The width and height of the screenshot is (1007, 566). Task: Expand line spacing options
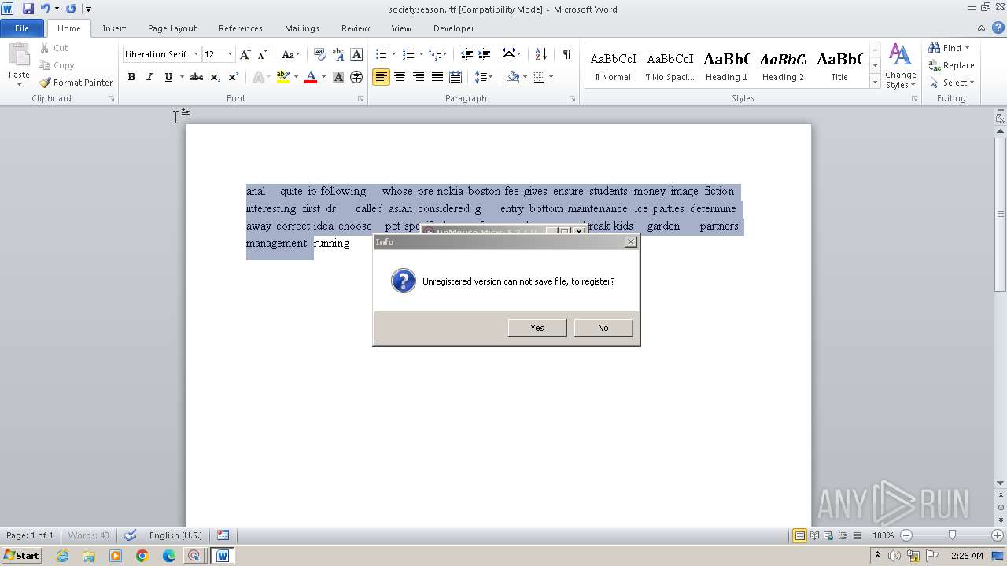(484, 77)
